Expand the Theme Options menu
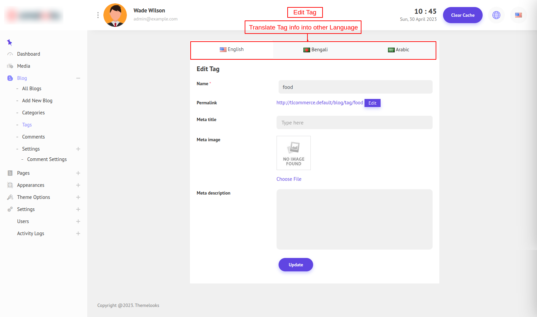 pos(78,197)
